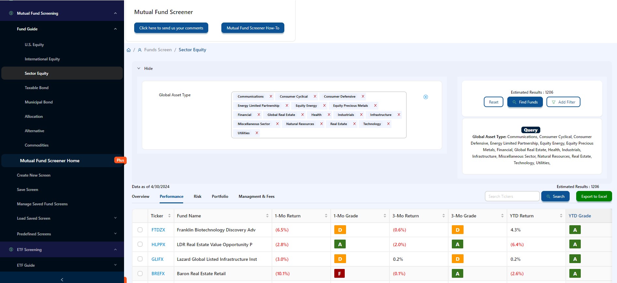Screen dimensions: 617x283
Task: Open the Portfolio tab
Action: pyautogui.click(x=220, y=197)
